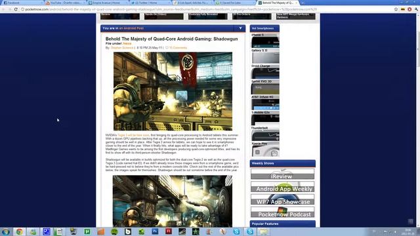This screenshot has width=420, height=236.
Task: Click the pocketnow.com address bar
Action: [206, 9]
